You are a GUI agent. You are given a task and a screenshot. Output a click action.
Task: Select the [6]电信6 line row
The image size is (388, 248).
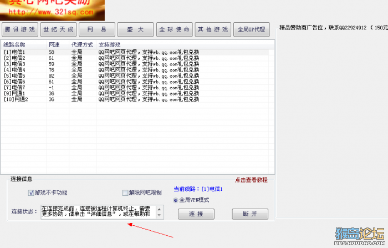pos(135,82)
